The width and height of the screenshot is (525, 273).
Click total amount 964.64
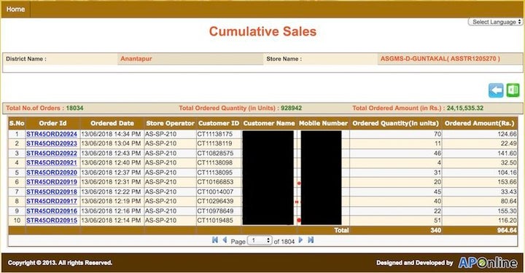pos(507,230)
